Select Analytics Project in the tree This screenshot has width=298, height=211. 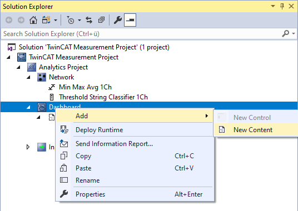pyautogui.click(x=63, y=67)
